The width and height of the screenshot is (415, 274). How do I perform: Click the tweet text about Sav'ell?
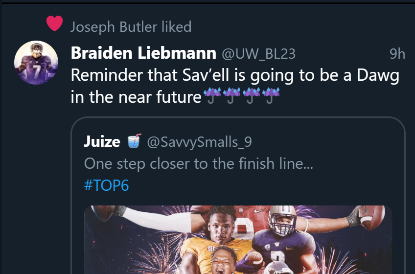[x=235, y=75]
